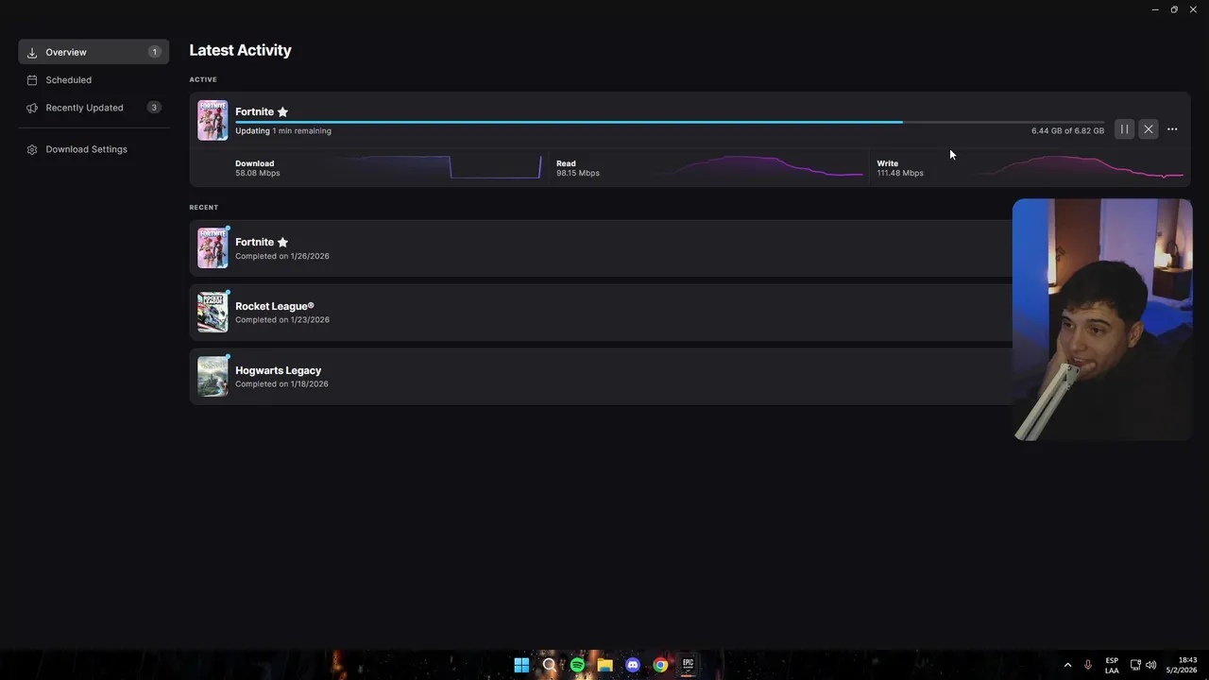
Task: Minimize the Epic Games window
Action: (1155, 9)
